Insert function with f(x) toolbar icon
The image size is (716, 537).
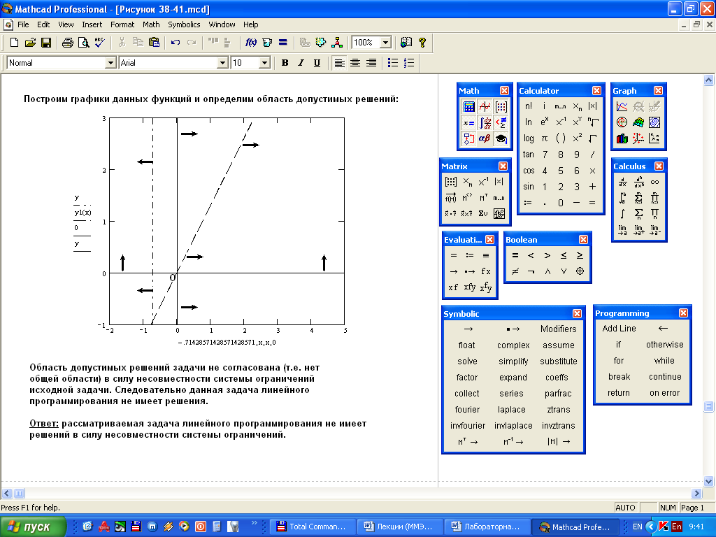251,43
